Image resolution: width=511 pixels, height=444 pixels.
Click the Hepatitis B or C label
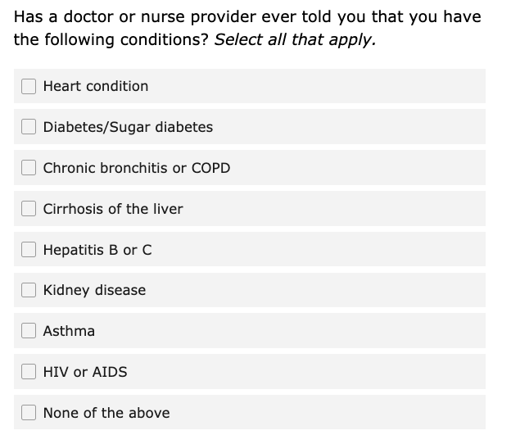97,250
